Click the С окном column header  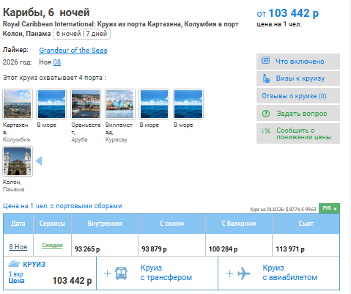click(172, 224)
